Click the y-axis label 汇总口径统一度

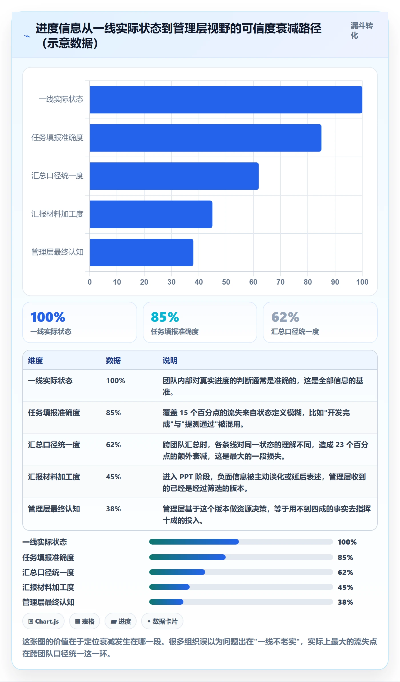point(57,176)
